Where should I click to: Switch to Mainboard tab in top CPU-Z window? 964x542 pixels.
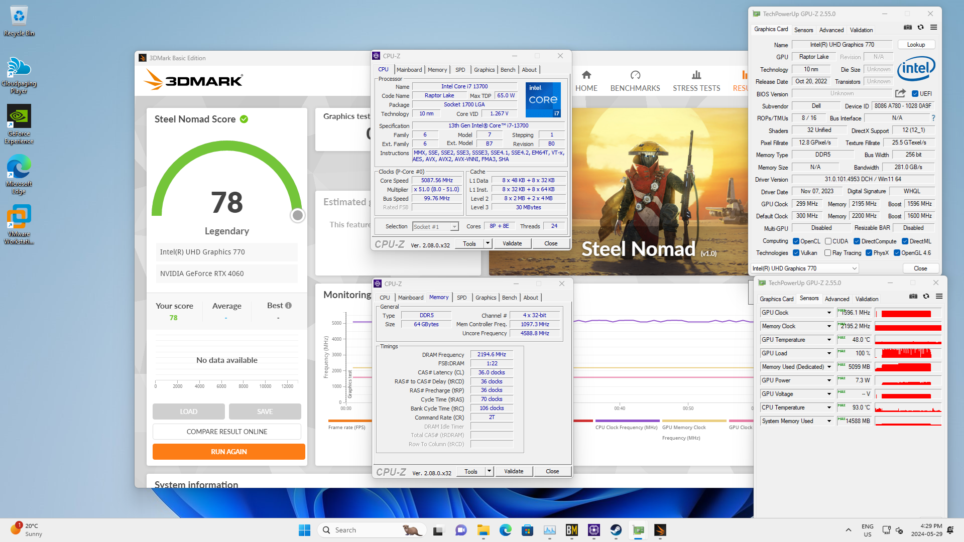[x=409, y=70]
